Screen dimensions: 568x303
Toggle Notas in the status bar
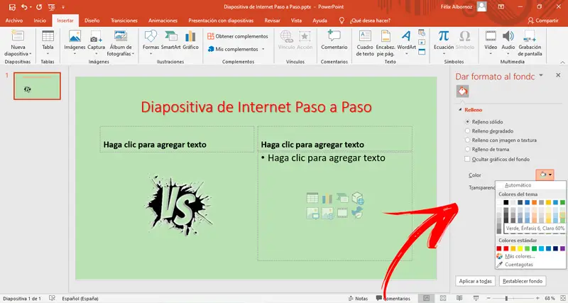coord(358,298)
